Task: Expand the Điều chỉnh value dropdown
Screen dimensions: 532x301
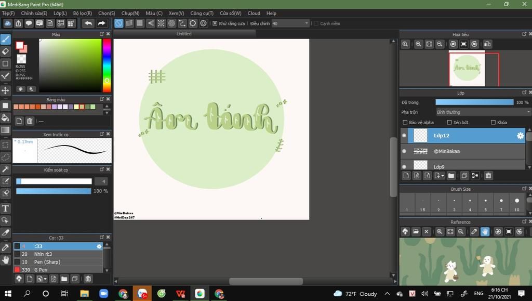Action: tap(305, 23)
